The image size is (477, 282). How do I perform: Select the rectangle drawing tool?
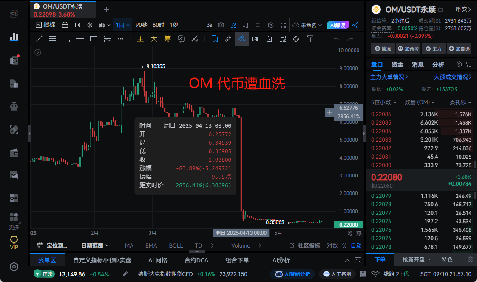coord(94,39)
